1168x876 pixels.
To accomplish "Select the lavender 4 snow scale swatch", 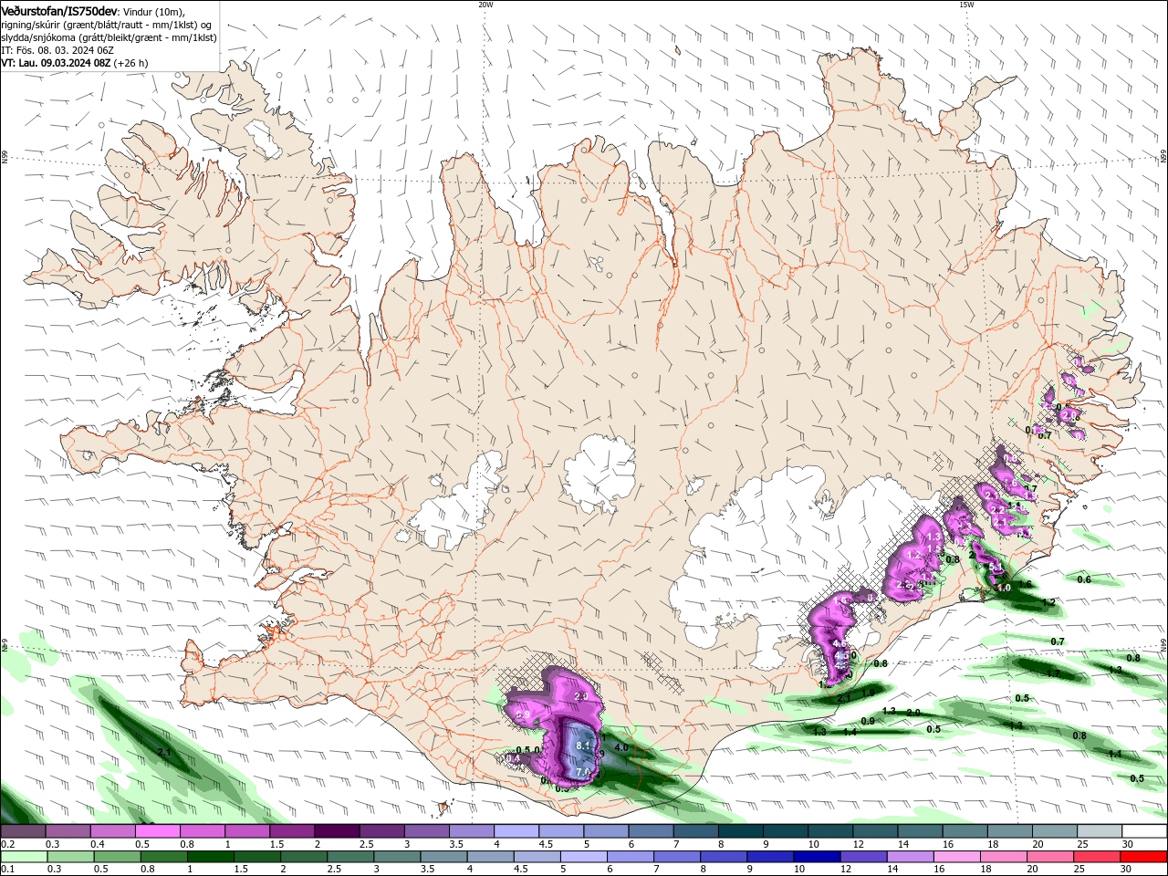I will pyautogui.click(x=516, y=831).
